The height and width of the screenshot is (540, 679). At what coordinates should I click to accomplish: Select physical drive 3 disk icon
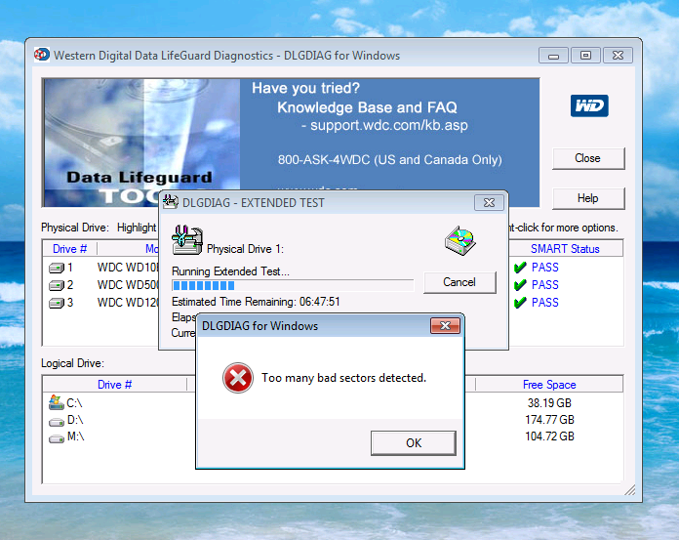pos(57,303)
